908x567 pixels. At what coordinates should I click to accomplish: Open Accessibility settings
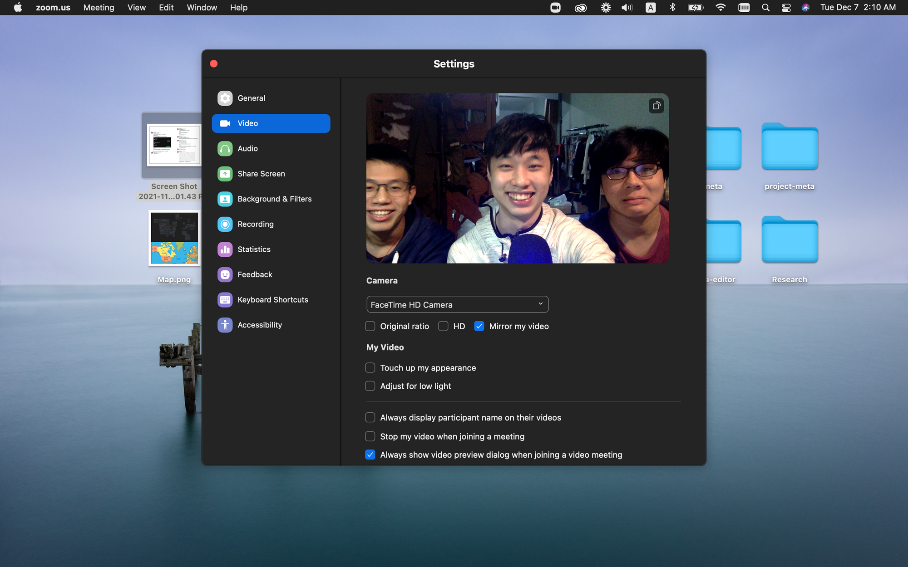tap(259, 325)
